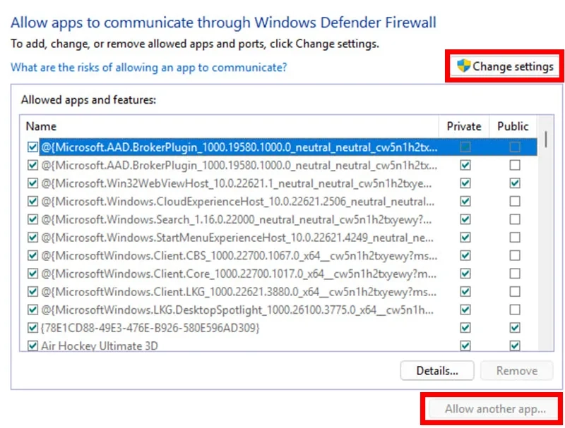Toggle Private access for Windows.CloudExperienceHost

click(x=464, y=200)
